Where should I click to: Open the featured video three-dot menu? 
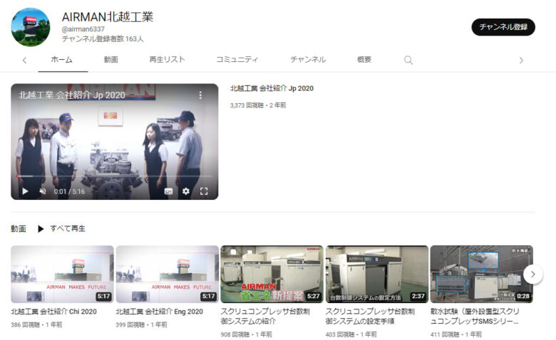(x=200, y=95)
